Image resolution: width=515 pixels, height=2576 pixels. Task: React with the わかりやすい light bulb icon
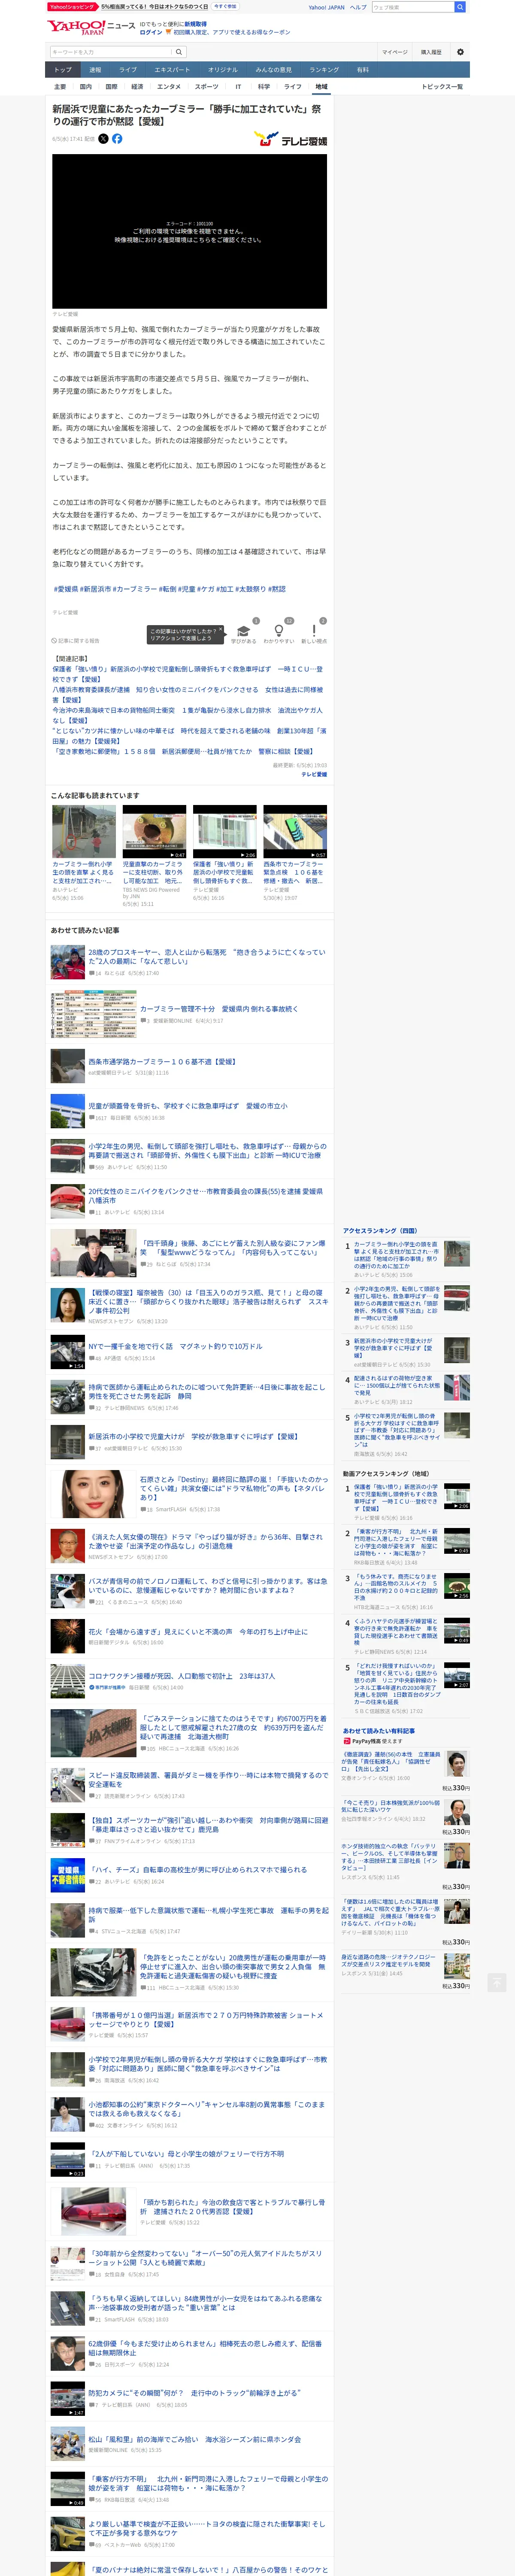pos(279,631)
